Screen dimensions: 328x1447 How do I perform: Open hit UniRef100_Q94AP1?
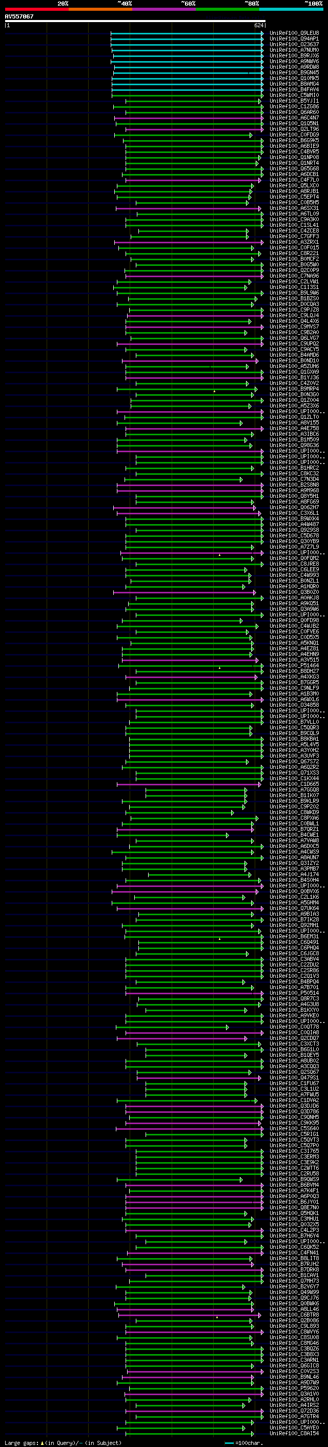click(x=294, y=39)
